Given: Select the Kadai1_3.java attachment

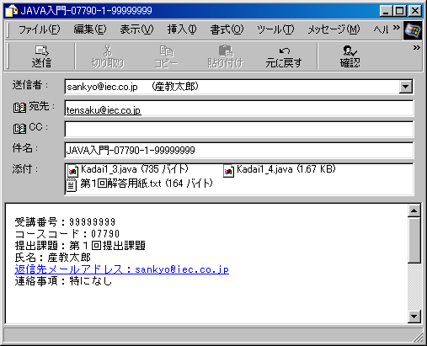Looking at the screenshot, I should 127,169.
